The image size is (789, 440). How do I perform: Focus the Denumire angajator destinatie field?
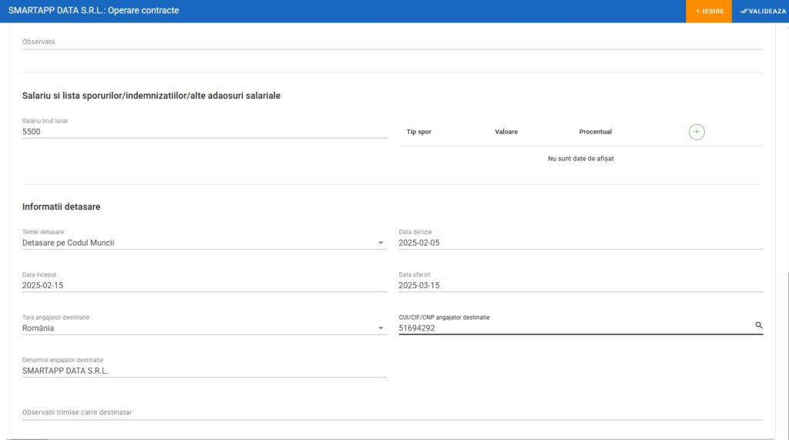click(204, 370)
